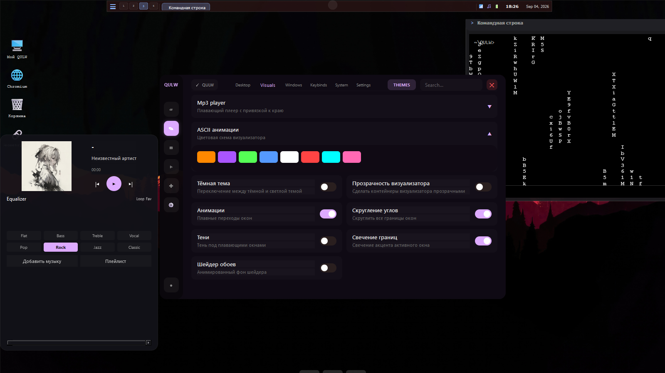Viewport: 665px width, 373px height.
Task: Click the hamburger menu icon in top bar
Action: (113, 7)
